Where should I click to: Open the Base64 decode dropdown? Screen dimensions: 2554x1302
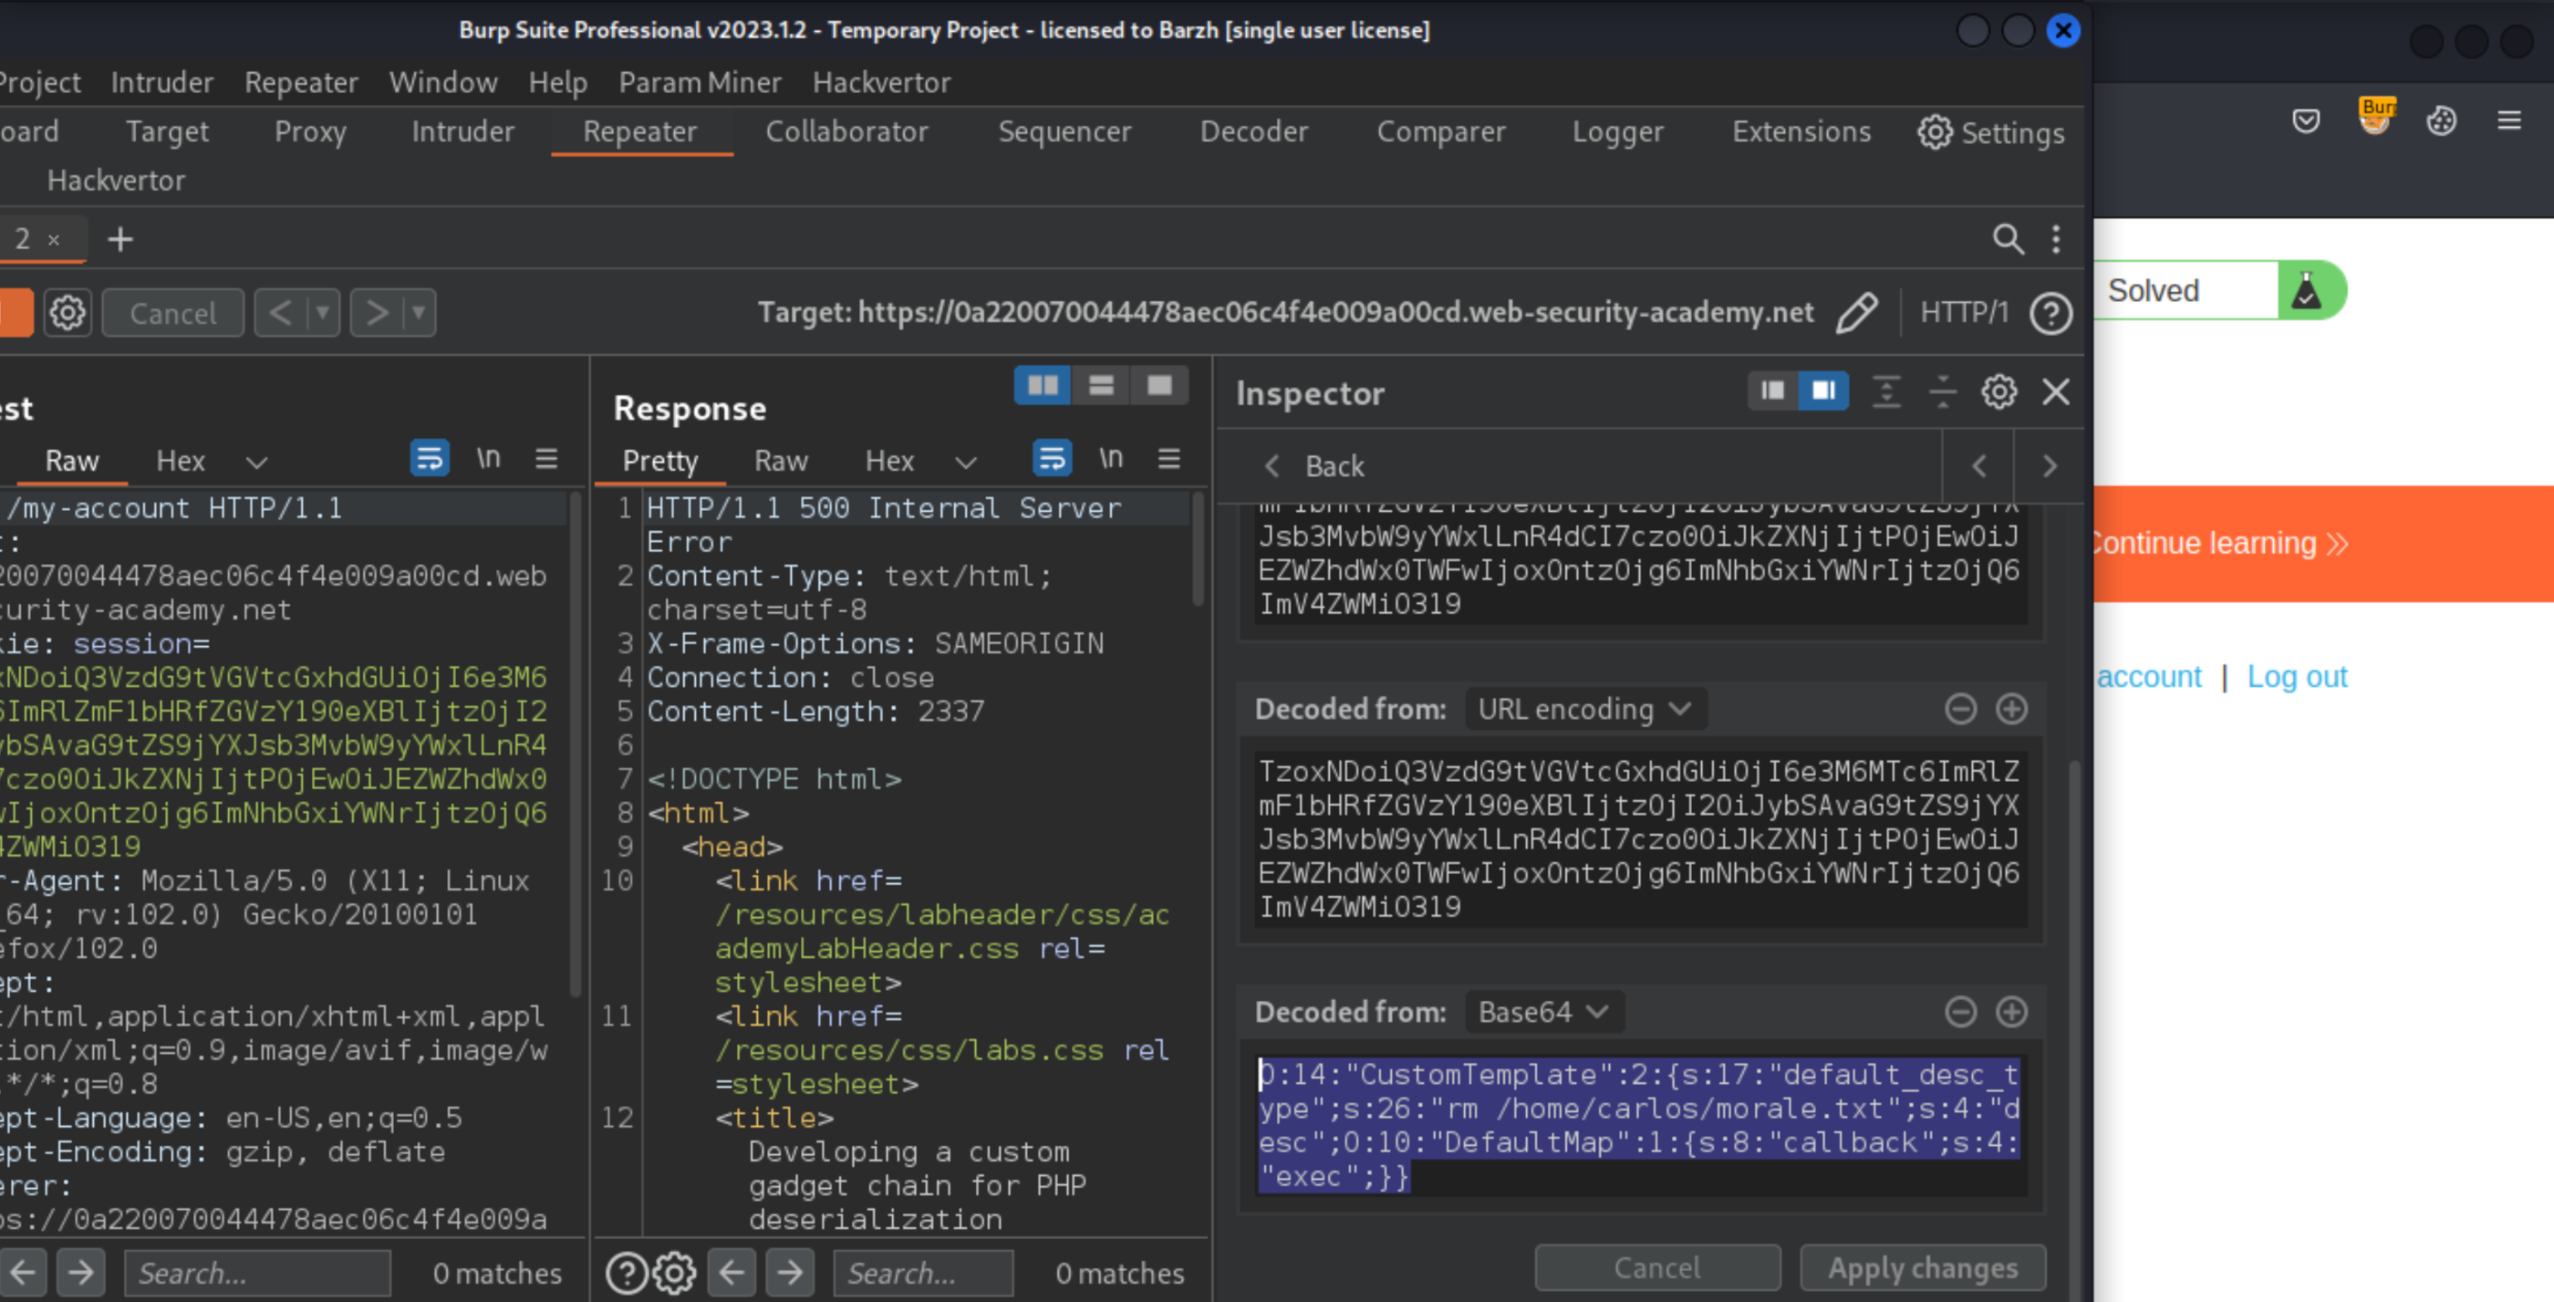click(x=1543, y=1012)
